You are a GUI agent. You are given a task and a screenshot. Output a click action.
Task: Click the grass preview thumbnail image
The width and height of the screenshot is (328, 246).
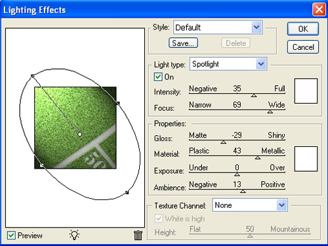[x=75, y=128]
